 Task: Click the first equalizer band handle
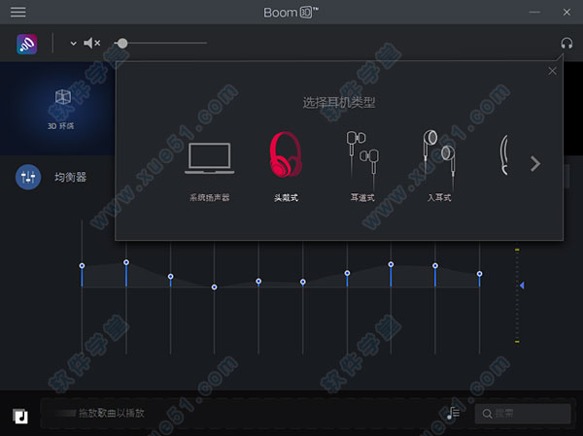[x=82, y=266]
